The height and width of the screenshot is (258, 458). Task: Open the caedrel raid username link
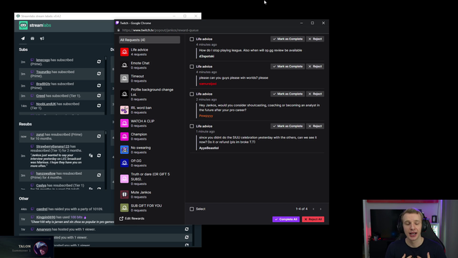point(42,209)
